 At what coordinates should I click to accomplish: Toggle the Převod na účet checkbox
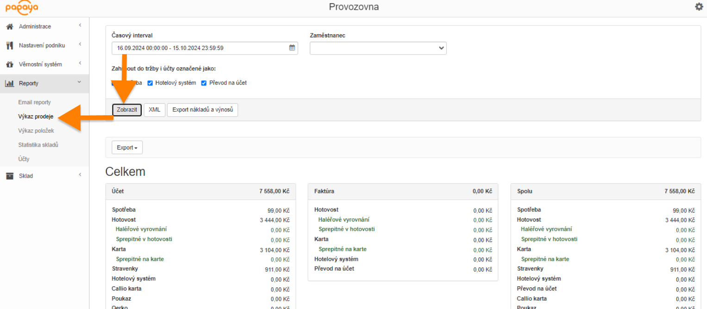pyautogui.click(x=204, y=83)
